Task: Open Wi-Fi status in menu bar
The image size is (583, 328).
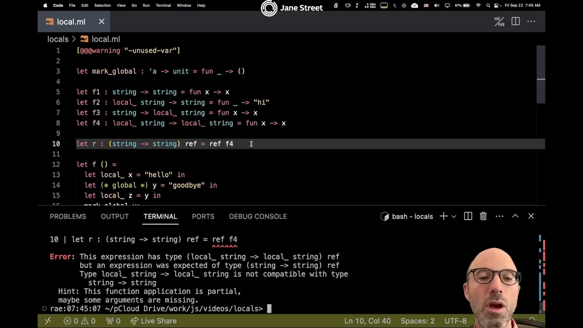Action: 478,5
